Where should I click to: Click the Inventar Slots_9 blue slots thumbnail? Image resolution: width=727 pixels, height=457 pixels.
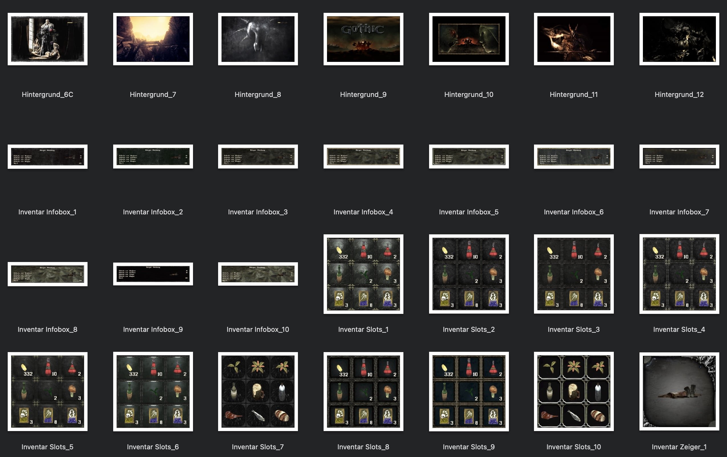pyautogui.click(x=469, y=391)
